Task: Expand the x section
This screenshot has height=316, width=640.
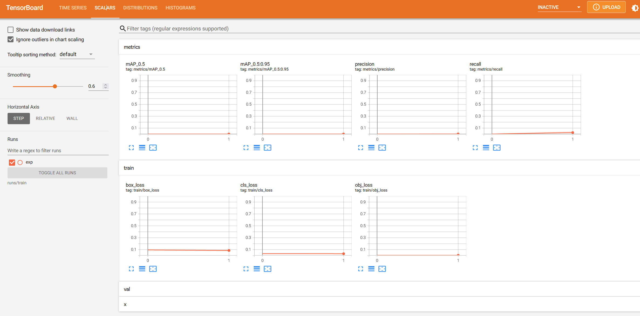Action: pos(379,304)
